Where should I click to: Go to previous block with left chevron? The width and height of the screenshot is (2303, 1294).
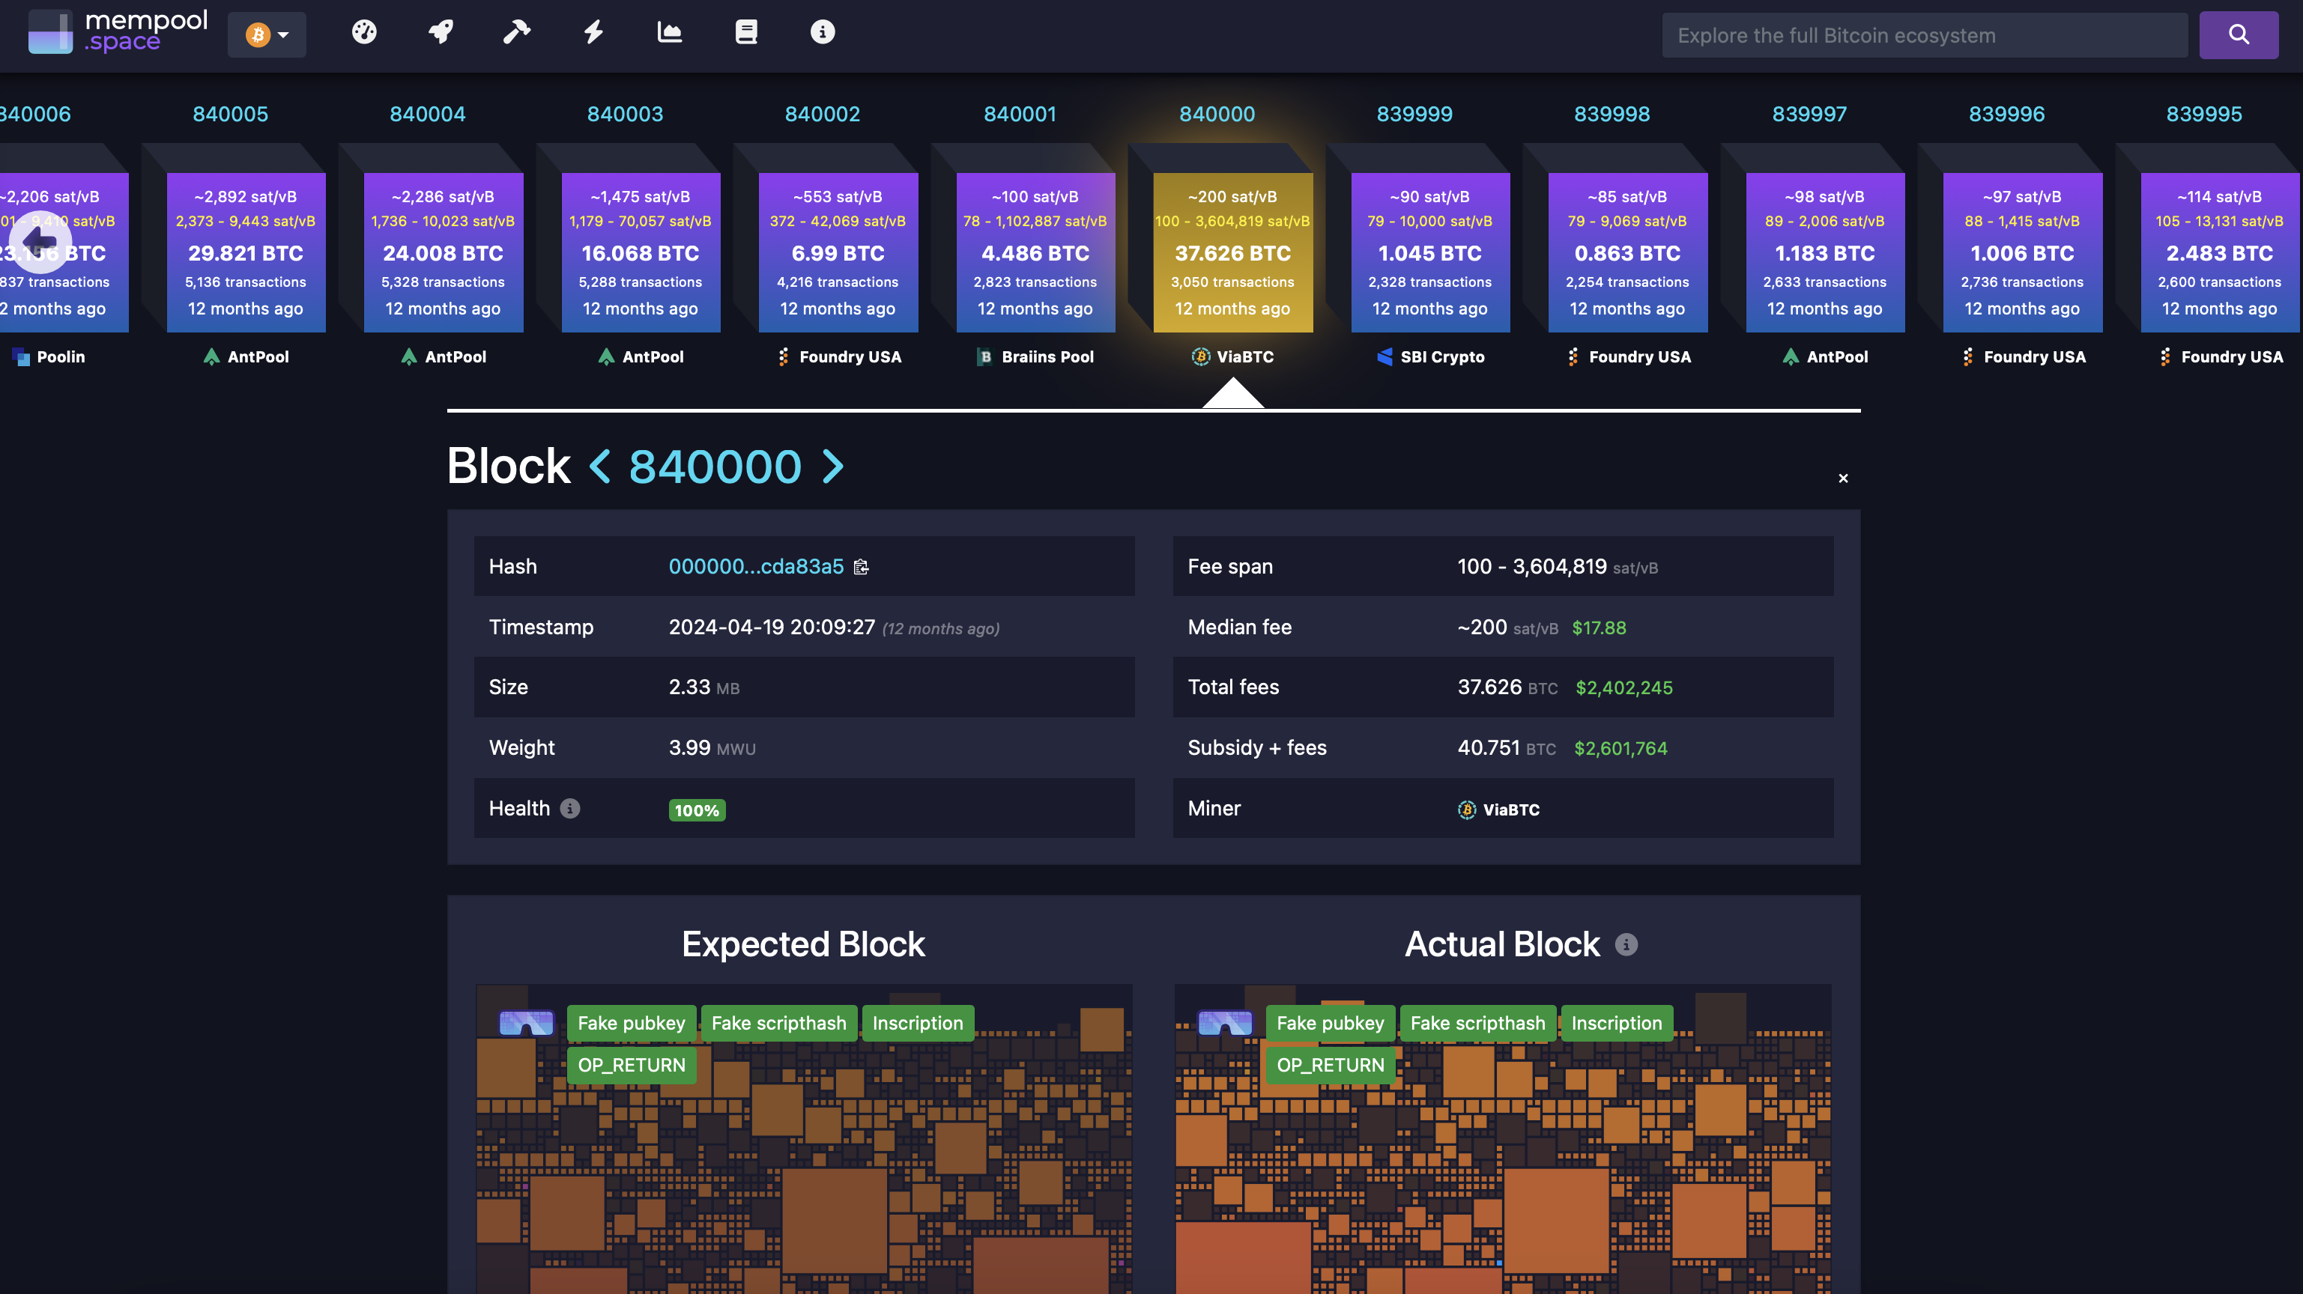click(x=600, y=466)
